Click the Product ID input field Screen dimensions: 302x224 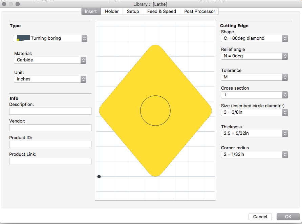click(x=50, y=145)
